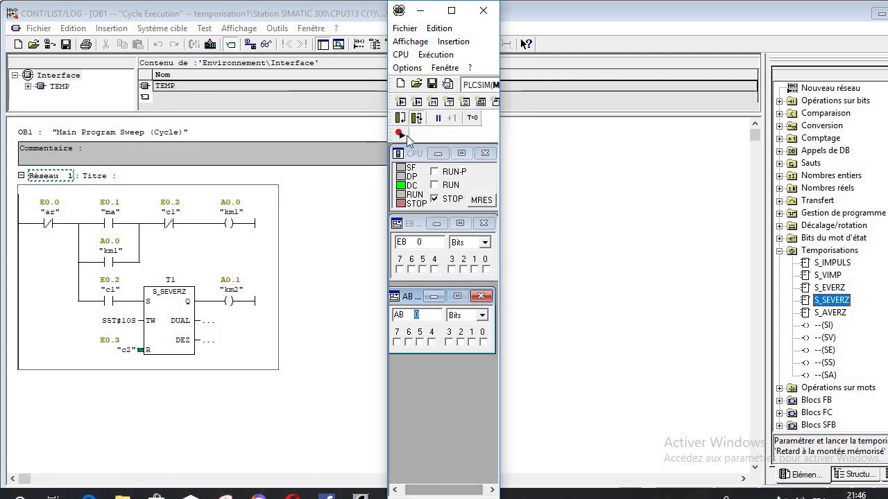Click the Download to PLC icon
The image size is (888, 499).
click(x=211, y=44)
